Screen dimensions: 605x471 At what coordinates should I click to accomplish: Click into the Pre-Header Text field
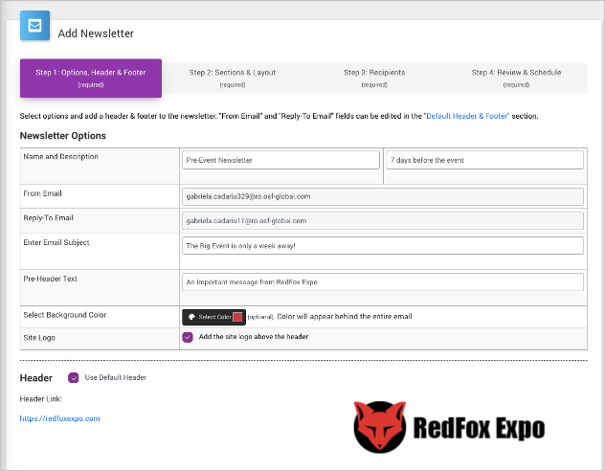coord(382,282)
